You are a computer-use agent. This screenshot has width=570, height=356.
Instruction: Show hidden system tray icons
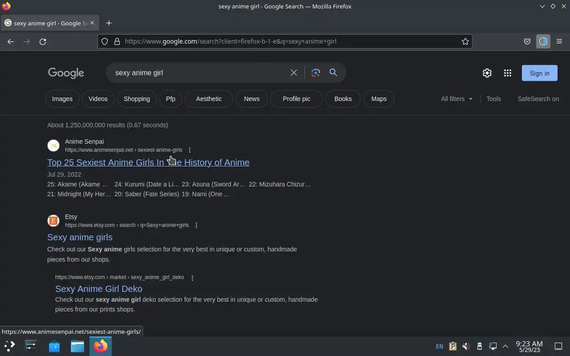[x=505, y=346]
